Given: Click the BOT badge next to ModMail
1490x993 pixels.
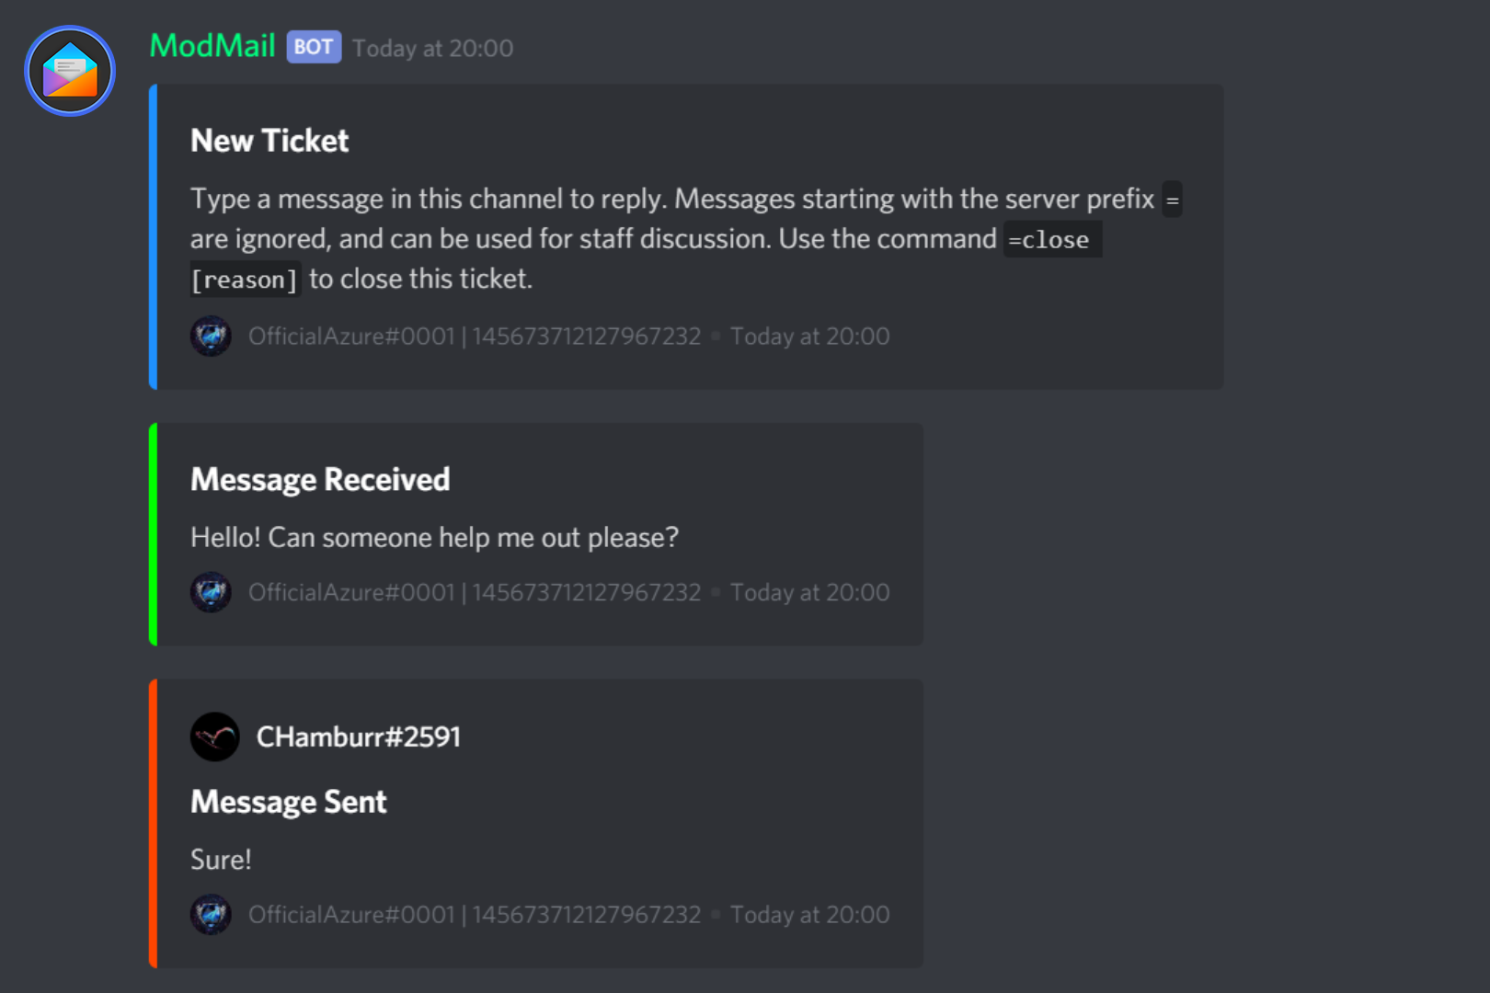Looking at the screenshot, I should 313,46.
